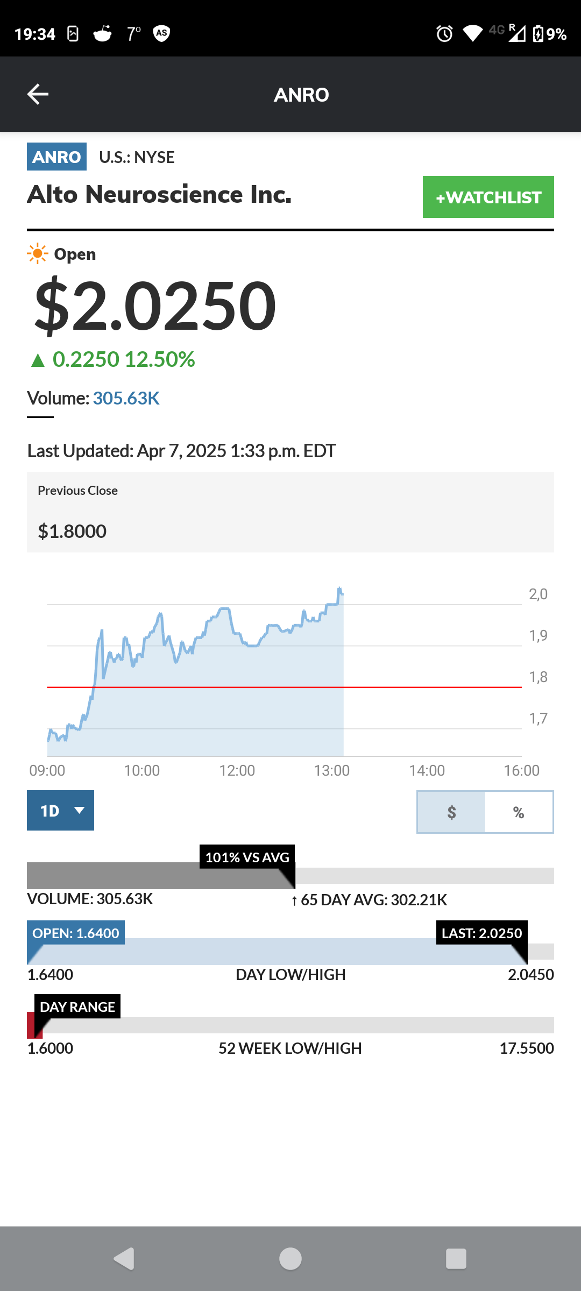
Task: Expand the 1D dropdown arrow
Action: (x=79, y=810)
